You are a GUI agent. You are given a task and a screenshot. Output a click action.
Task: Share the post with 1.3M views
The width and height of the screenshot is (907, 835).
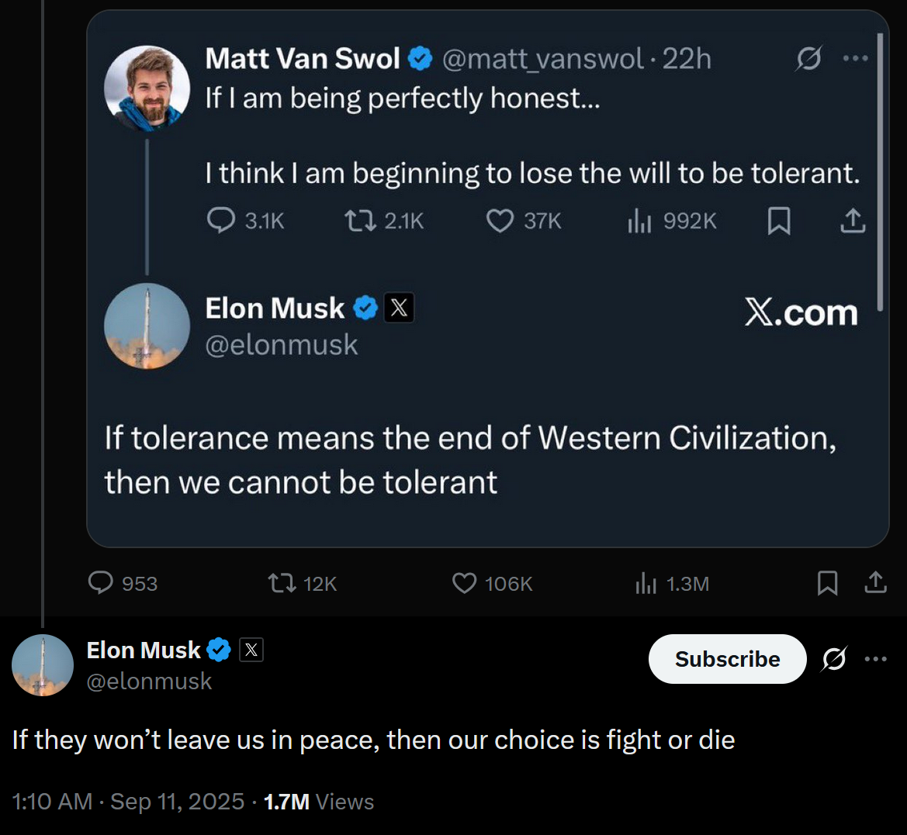point(875,583)
